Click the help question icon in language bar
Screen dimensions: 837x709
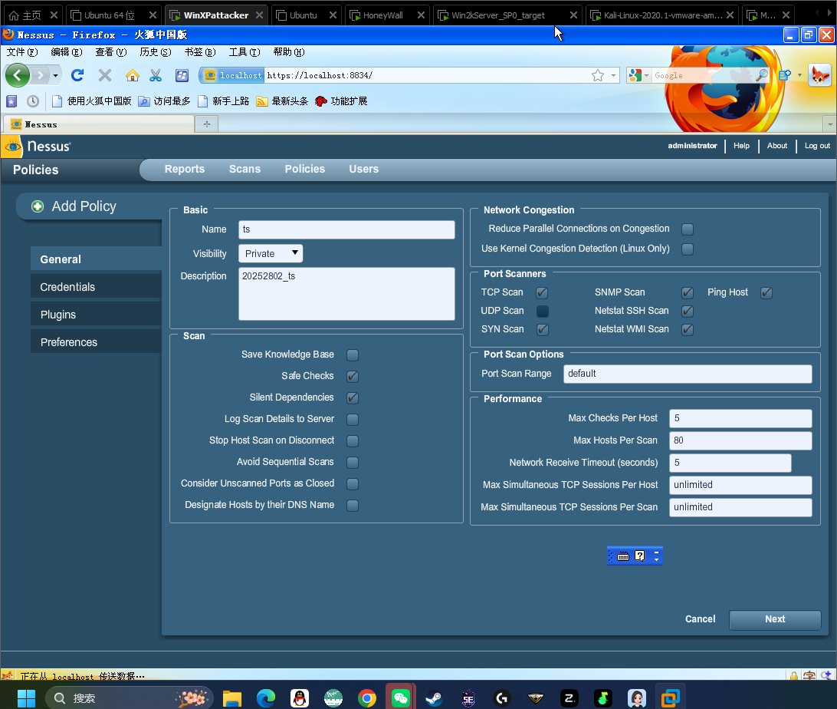pos(639,556)
